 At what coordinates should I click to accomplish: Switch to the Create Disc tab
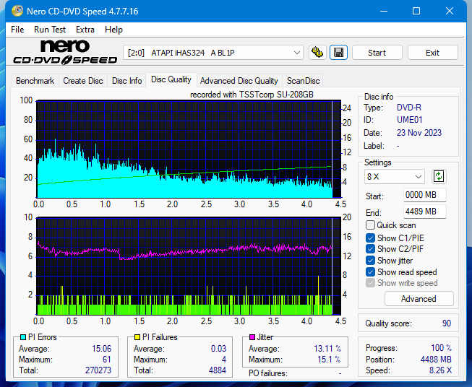(x=83, y=81)
